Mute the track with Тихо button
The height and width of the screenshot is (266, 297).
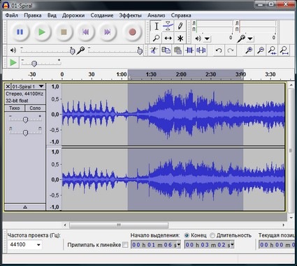(15, 108)
